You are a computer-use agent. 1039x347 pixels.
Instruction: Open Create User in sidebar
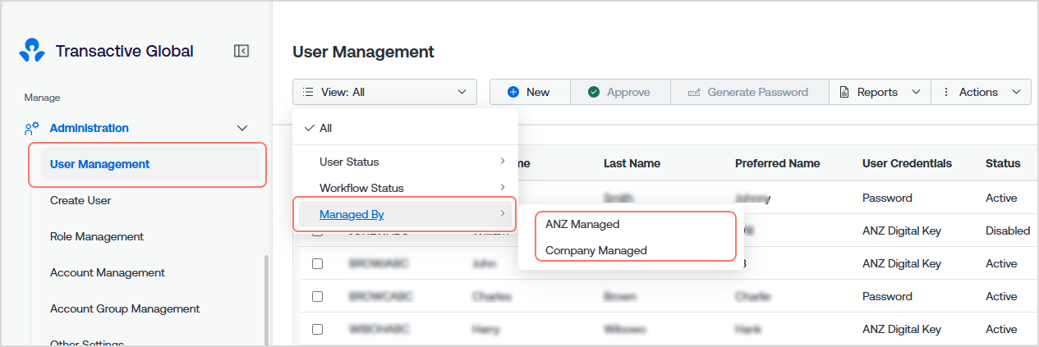coord(80,200)
